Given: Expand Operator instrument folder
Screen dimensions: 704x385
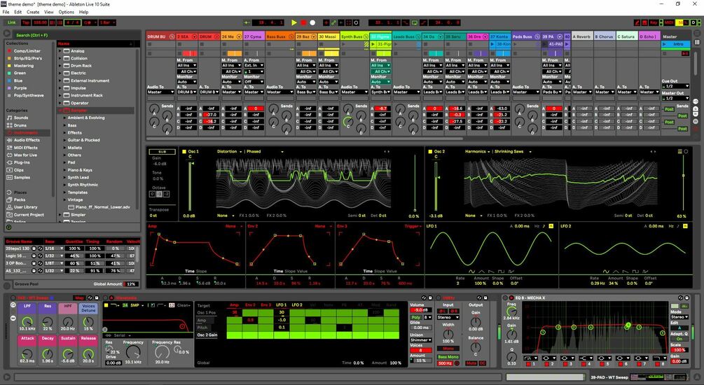Looking at the screenshot, I should pyautogui.click(x=60, y=103).
